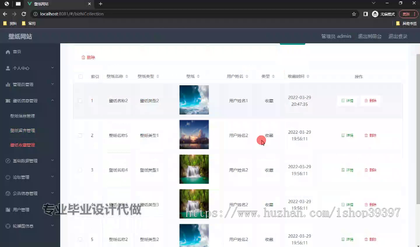Go back in browser history
The image size is (420, 247).
(5, 14)
